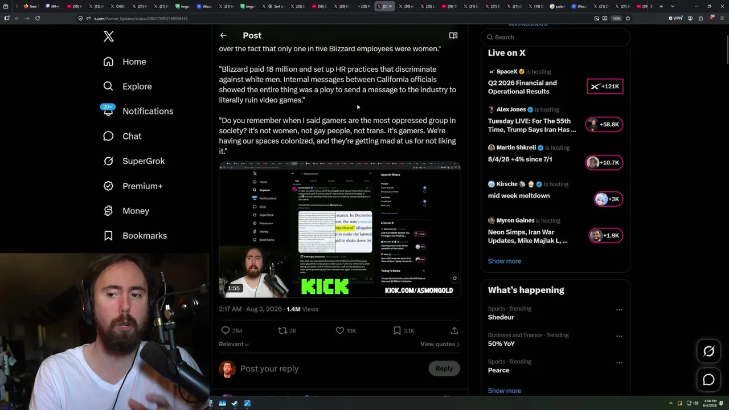Expand the Relevant reply sort dropdown
The height and width of the screenshot is (410, 729).
tap(234, 344)
